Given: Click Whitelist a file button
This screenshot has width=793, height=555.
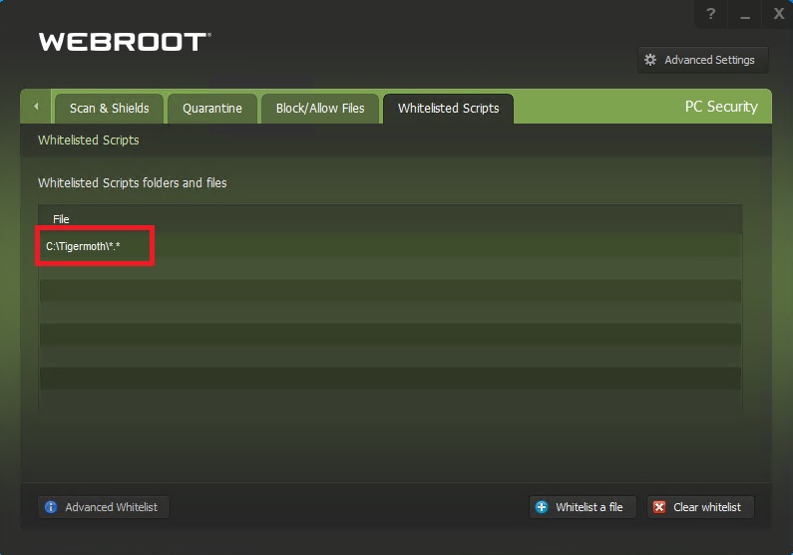Looking at the screenshot, I should pos(583,507).
